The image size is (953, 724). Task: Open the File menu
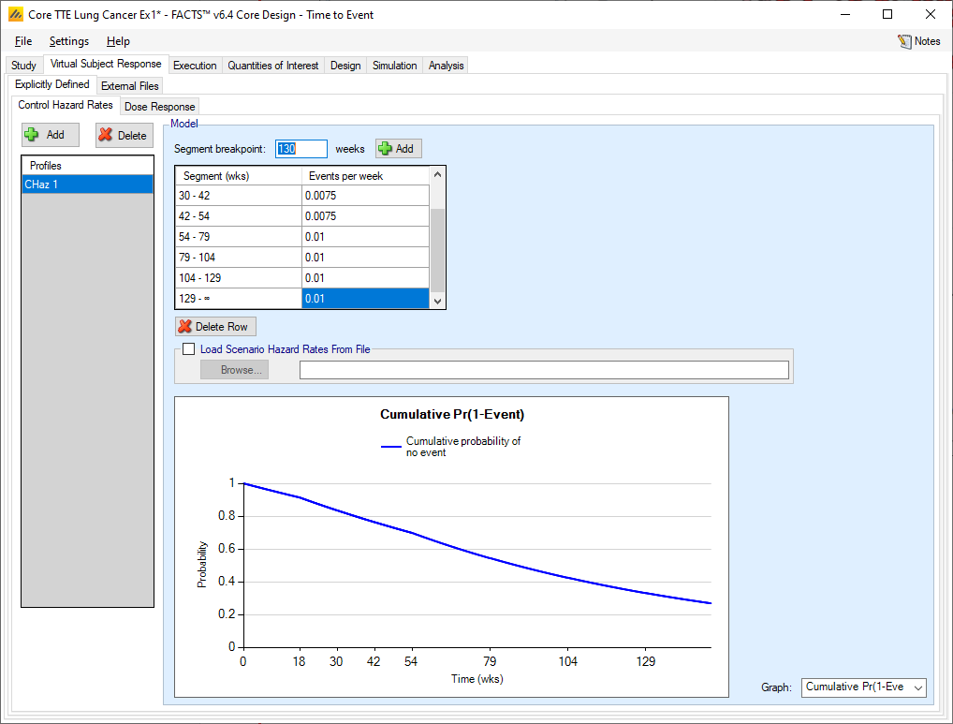click(x=23, y=41)
